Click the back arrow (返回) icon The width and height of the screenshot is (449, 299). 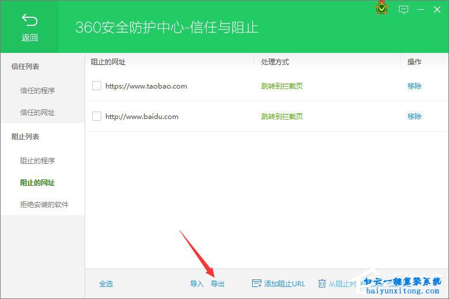click(x=29, y=21)
